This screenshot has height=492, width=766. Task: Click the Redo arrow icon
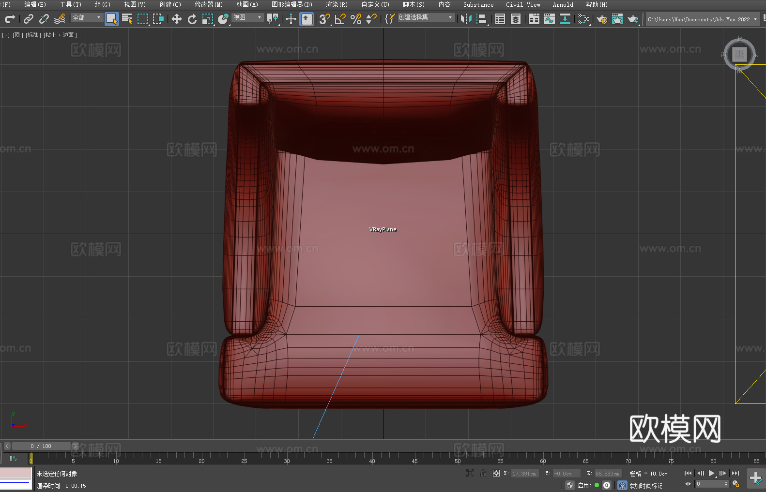pos(10,19)
